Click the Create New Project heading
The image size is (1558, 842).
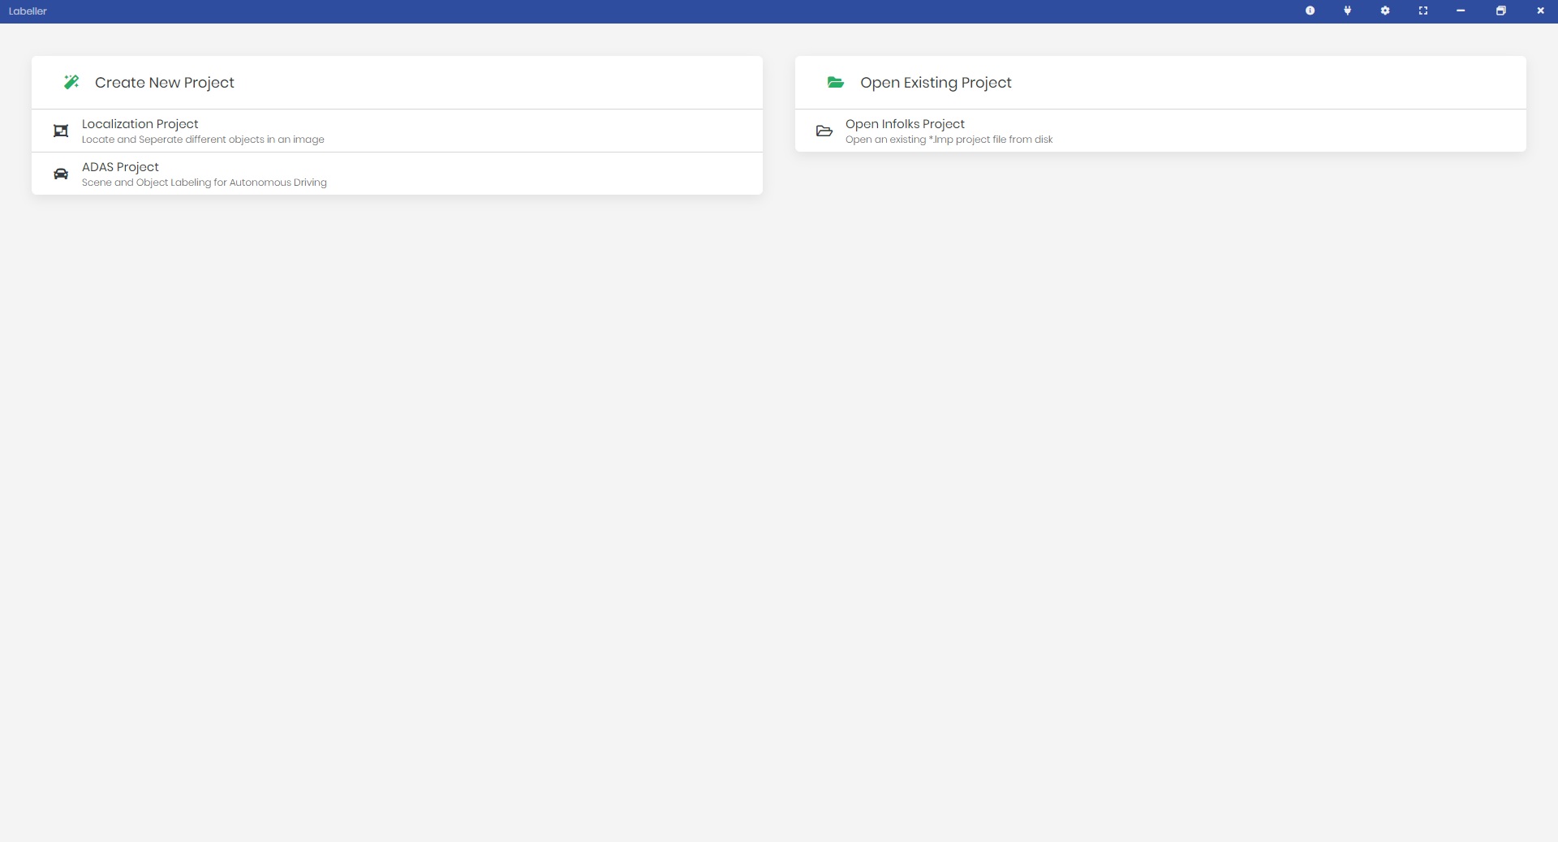(164, 83)
